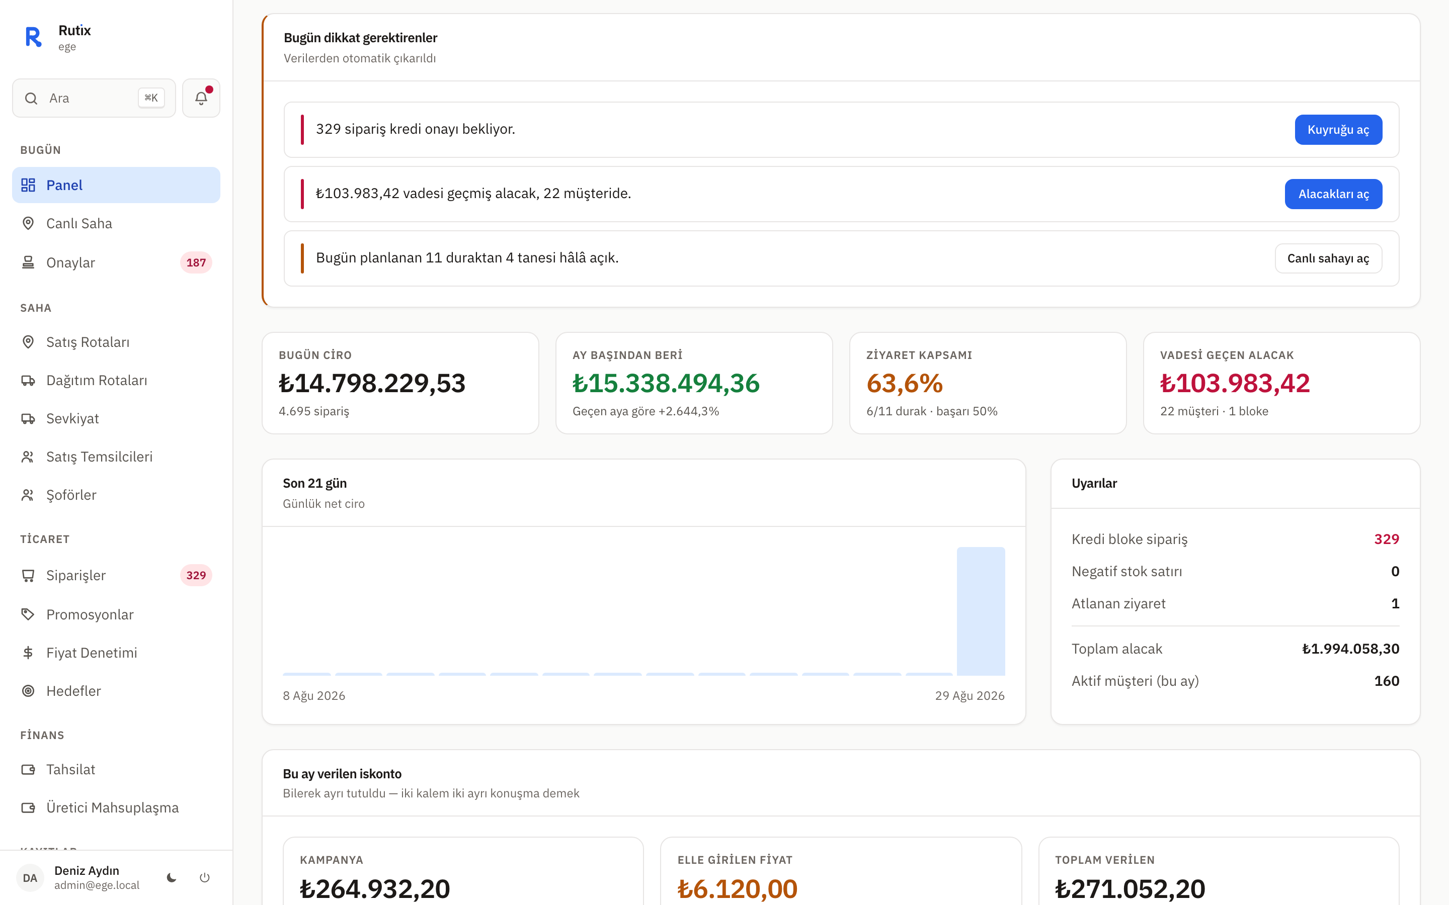Open the Siparişler section
The image size is (1449, 905).
click(116, 575)
